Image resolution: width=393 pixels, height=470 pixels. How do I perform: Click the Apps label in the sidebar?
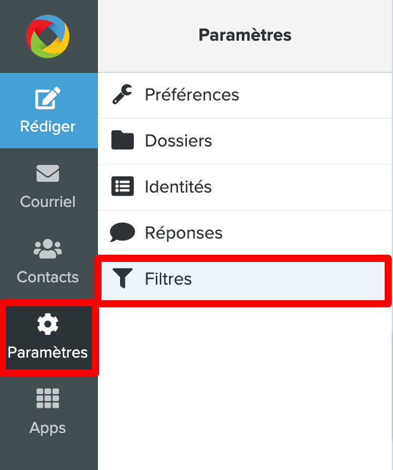48,428
